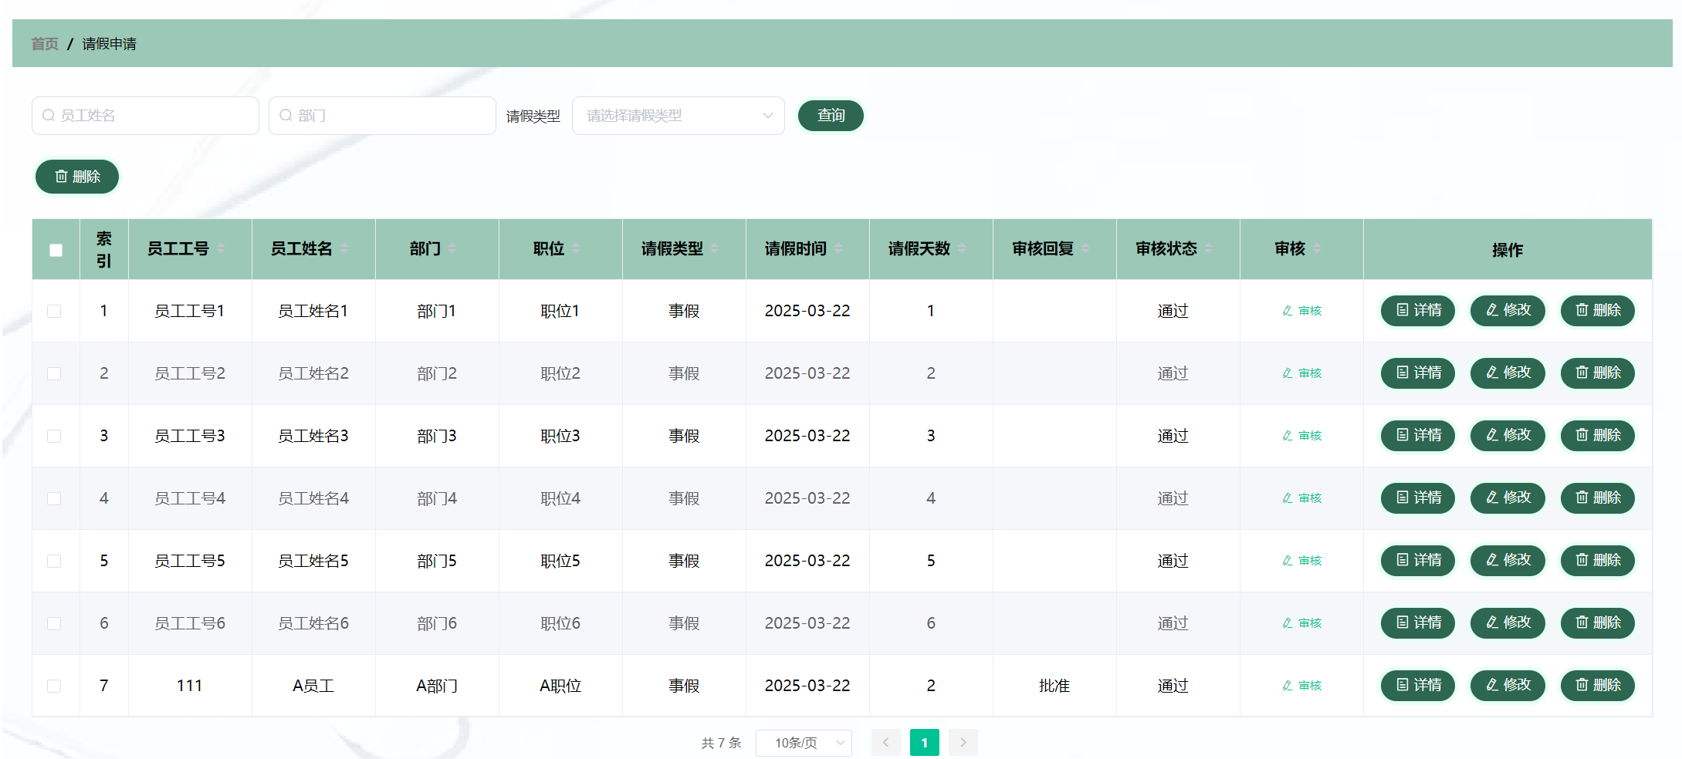Click 详情 button on row 4
1682x759 pixels.
(1417, 498)
